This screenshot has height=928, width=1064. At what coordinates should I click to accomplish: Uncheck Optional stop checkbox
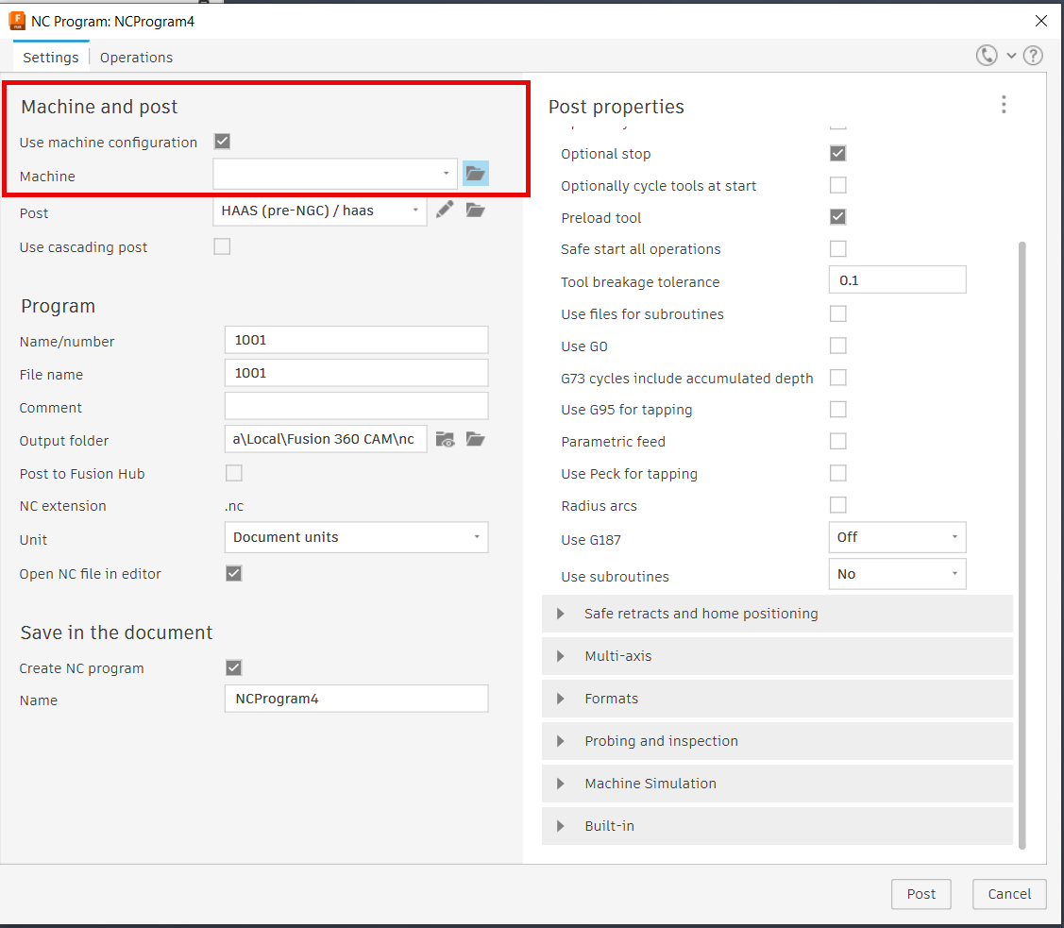(x=838, y=153)
